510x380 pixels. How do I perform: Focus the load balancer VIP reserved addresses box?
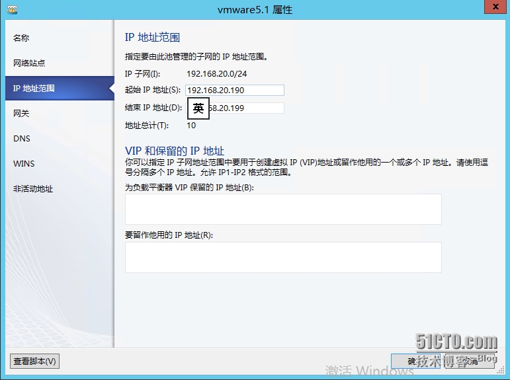point(283,209)
